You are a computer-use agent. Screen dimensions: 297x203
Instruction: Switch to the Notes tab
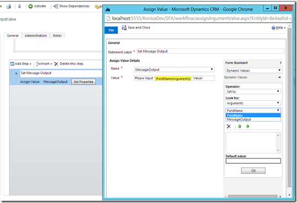tap(57, 36)
